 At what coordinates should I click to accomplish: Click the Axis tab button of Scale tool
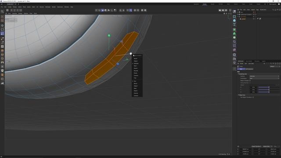click(x=241, y=69)
